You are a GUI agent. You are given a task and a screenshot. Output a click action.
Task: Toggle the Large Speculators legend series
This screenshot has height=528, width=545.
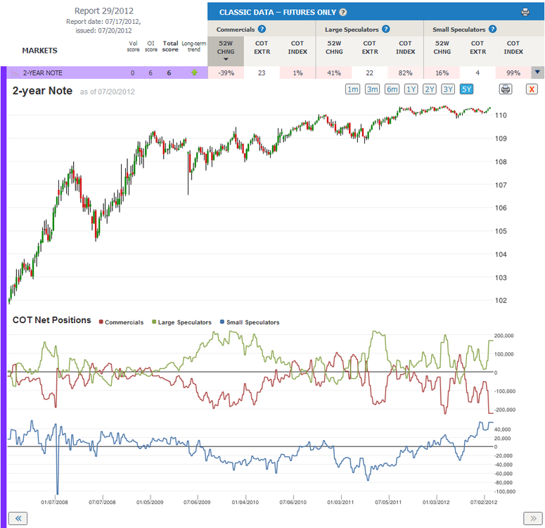[181, 322]
